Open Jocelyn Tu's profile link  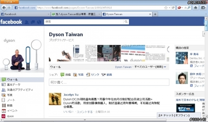click(x=71, y=95)
